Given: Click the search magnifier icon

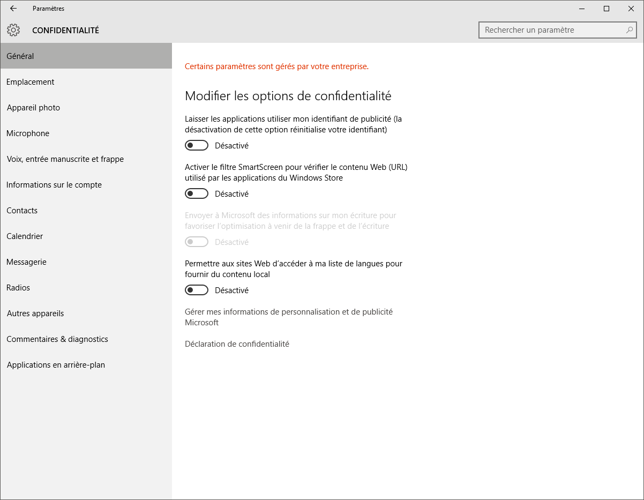Looking at the screenshot, I should click(630, 30).
